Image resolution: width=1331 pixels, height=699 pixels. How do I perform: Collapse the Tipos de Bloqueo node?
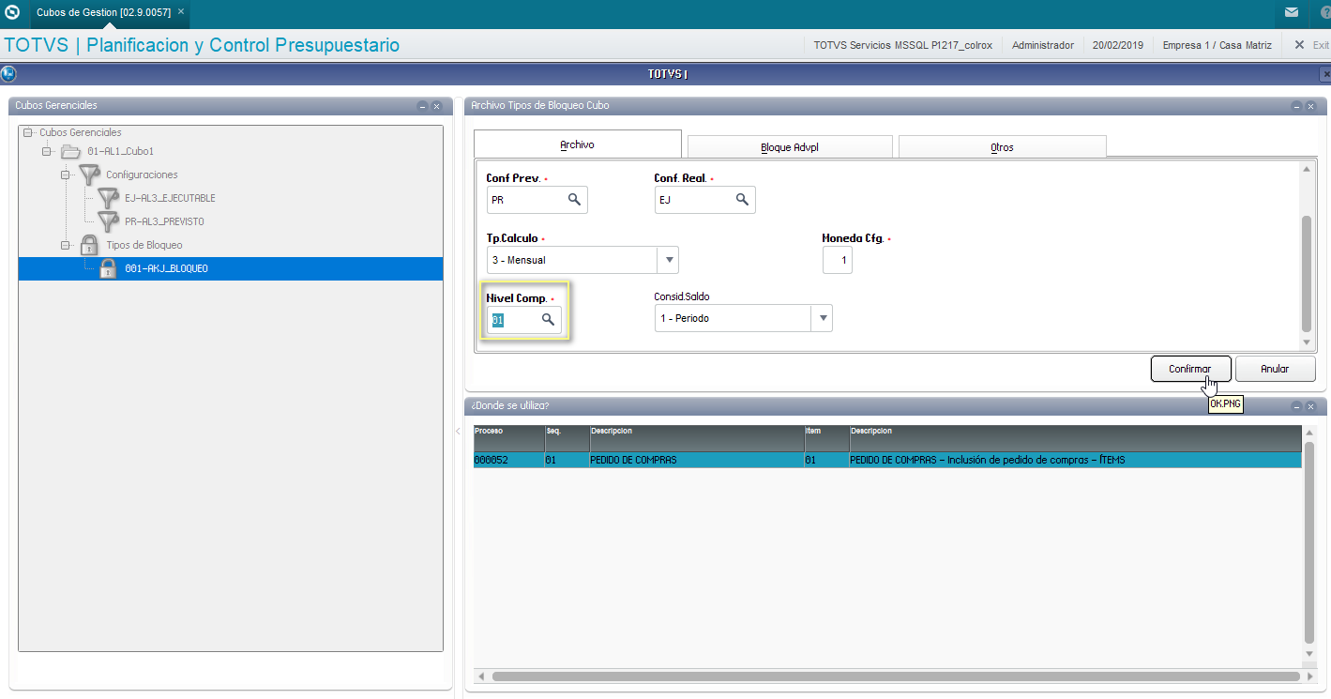66,245
